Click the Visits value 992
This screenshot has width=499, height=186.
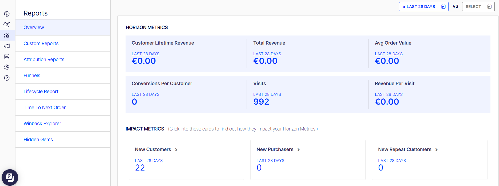tap(261, 102)
